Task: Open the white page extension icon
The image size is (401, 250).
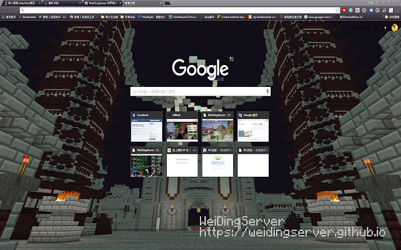Action: point(391,11)
